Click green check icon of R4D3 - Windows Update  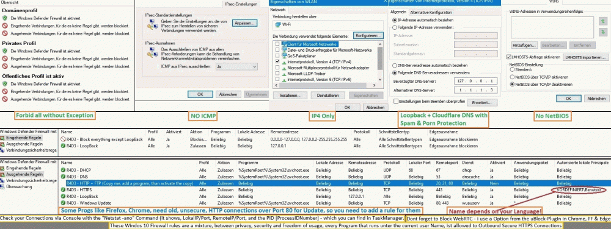(x=63, y=203)
